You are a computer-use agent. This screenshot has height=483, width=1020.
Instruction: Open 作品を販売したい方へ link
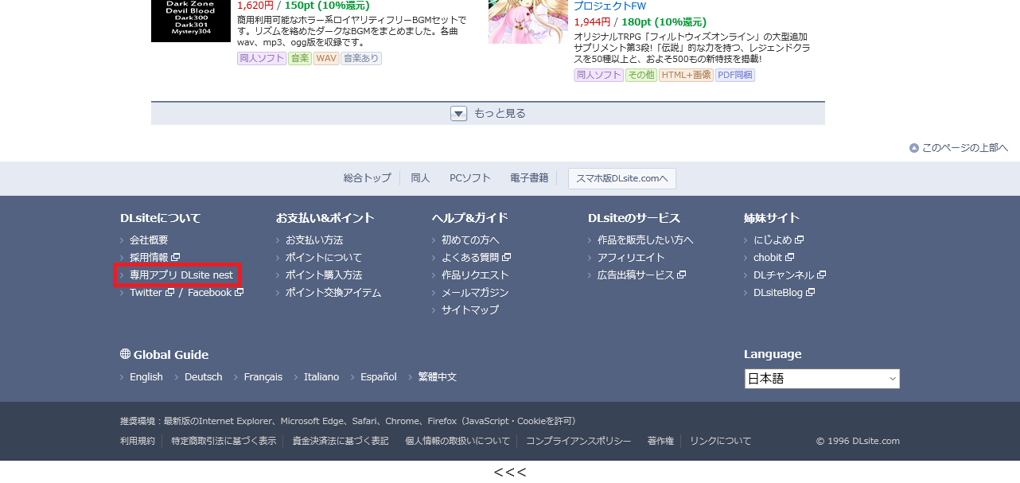click(x=645, y=240)
